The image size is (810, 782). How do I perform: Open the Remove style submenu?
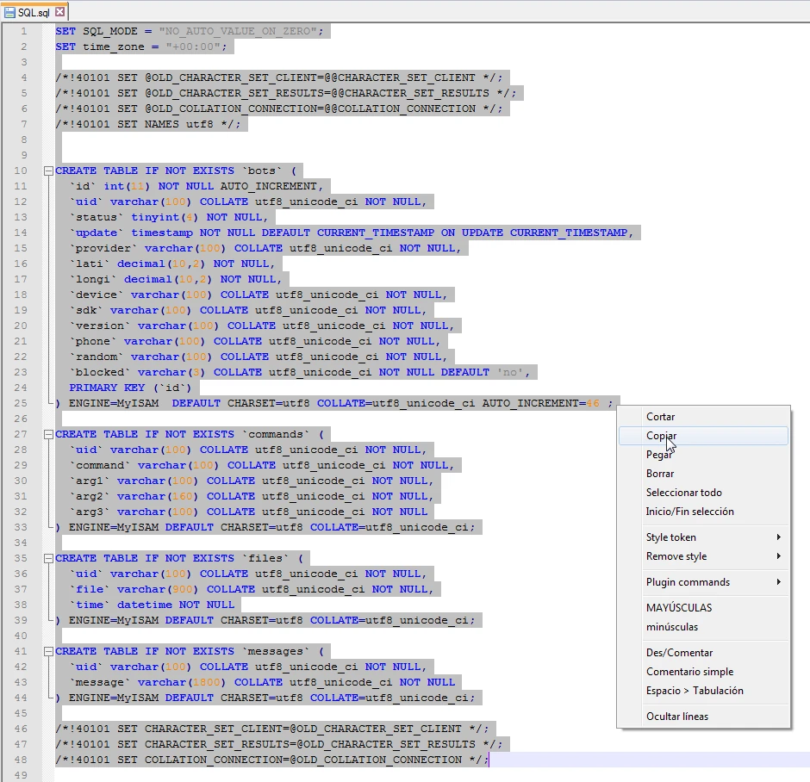click(703, 556)
